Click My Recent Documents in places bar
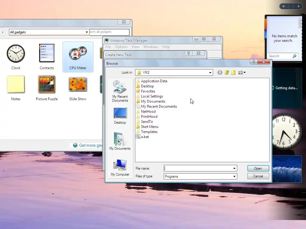The image size is (306, 229). [120, 91]
